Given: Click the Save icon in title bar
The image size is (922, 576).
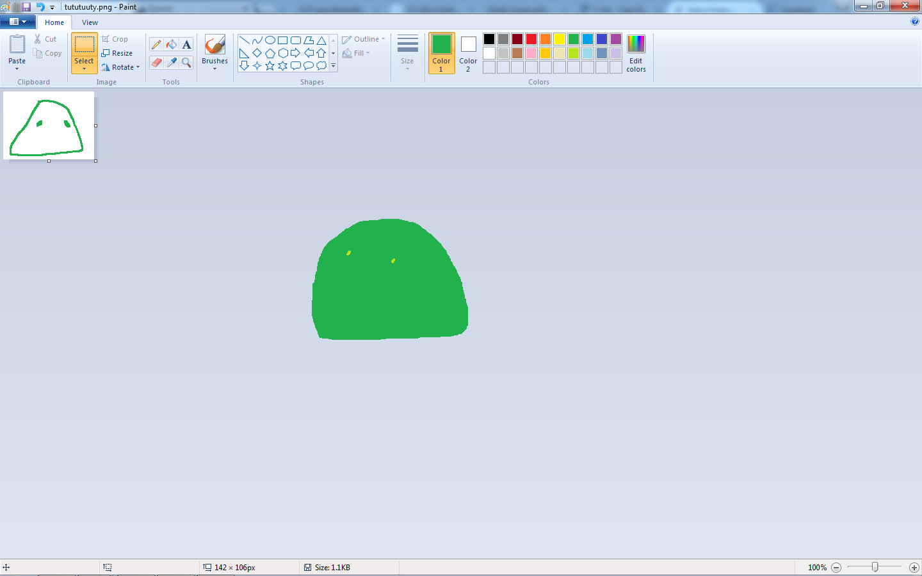Looking at the screenshot, I should pos(26,6).
